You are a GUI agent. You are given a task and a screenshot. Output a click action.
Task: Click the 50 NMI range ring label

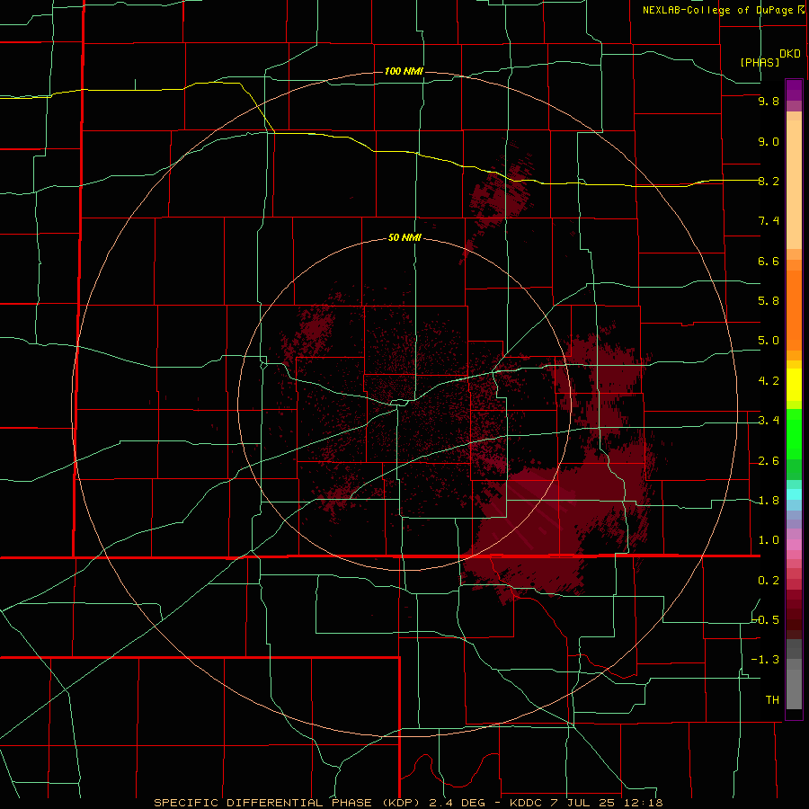(x=404, y=238)
